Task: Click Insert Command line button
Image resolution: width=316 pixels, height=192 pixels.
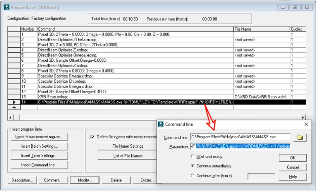Action: pos(40,165)
